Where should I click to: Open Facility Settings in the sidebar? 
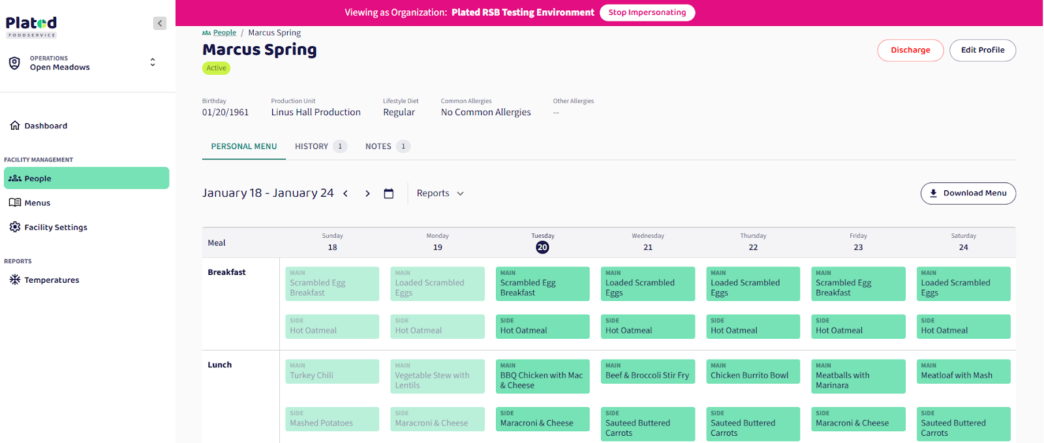point(55,227)
